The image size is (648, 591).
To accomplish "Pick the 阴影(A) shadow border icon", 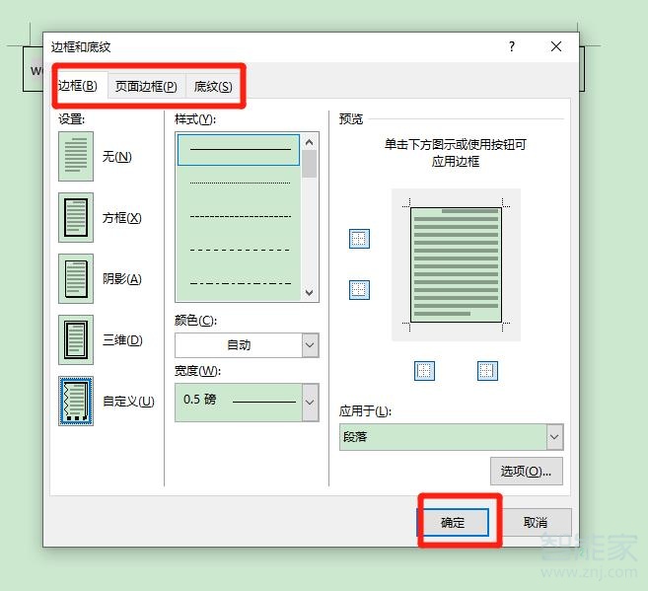I will pyautogui.click(x=76, y=278).
